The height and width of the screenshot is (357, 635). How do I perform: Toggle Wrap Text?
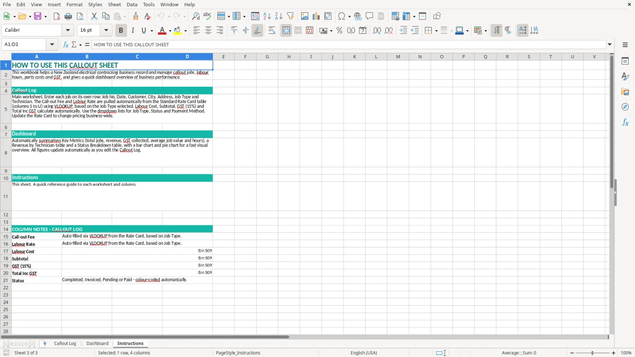(272, 31)
